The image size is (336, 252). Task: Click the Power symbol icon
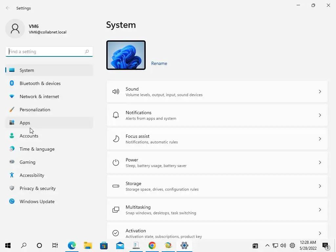116,162
